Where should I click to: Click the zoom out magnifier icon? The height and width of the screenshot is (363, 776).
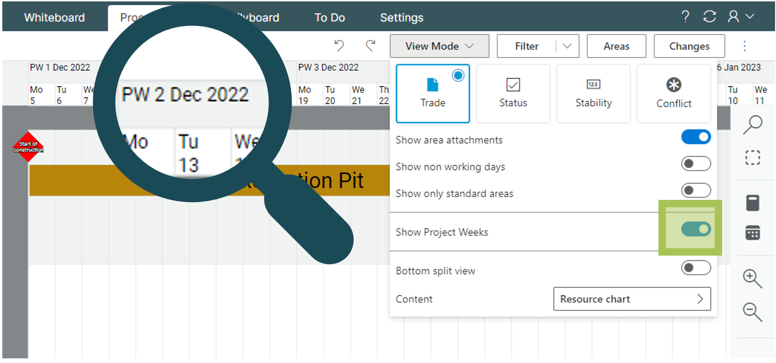pos(752,311)
